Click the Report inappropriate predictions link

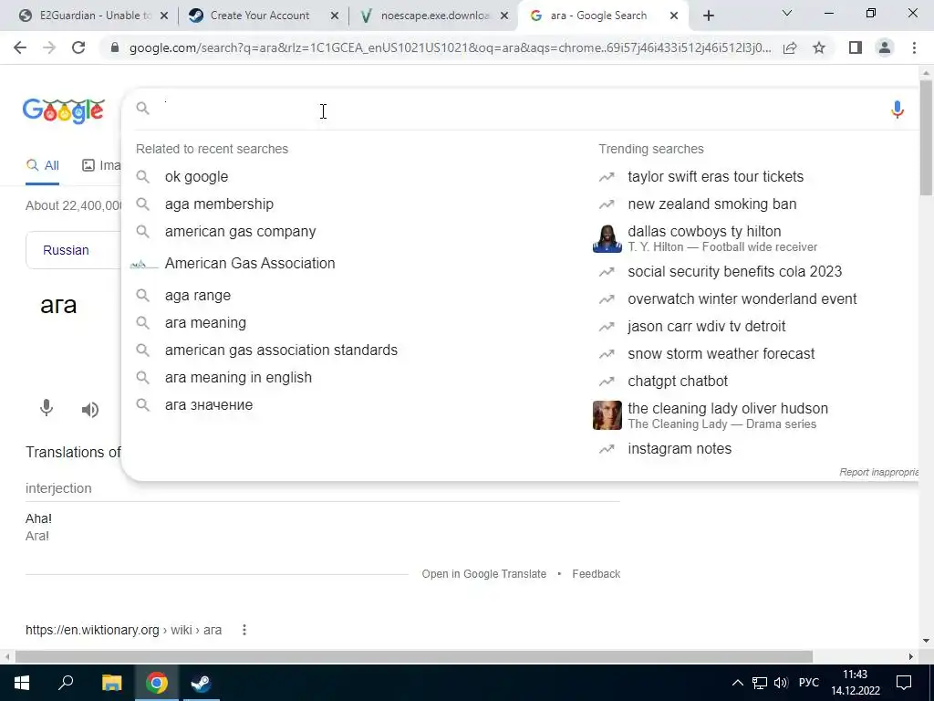pos(878,472)
